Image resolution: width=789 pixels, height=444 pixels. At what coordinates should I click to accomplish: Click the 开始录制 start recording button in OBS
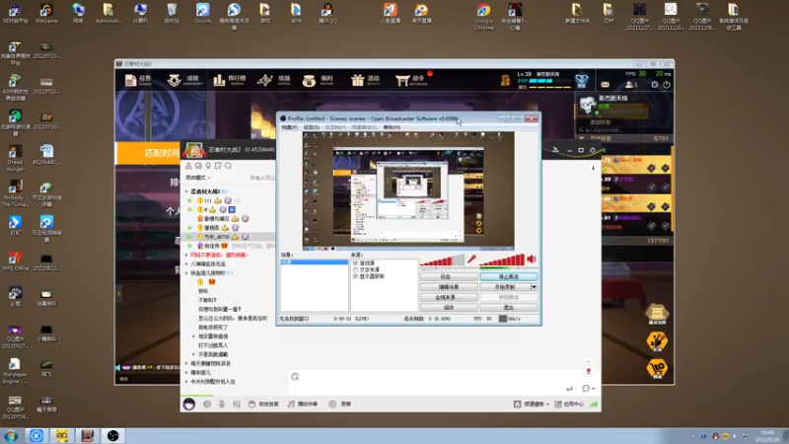[x=505, y=287]
